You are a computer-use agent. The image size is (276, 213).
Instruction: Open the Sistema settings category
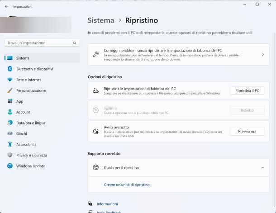(42, 58)
